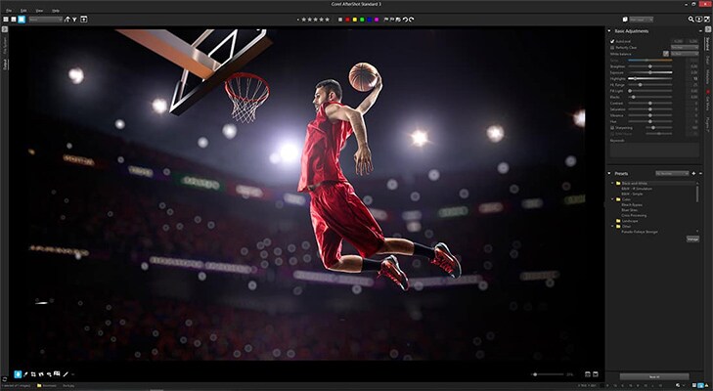713x391 pixels.
Task: Open the sort order dropdown
Action: click(45, 20)
